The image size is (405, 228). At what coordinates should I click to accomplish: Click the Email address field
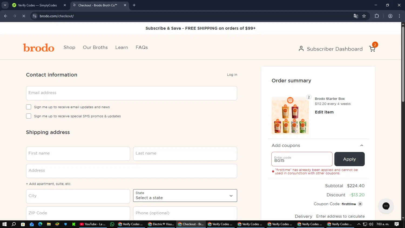click(x=131, y=93)
